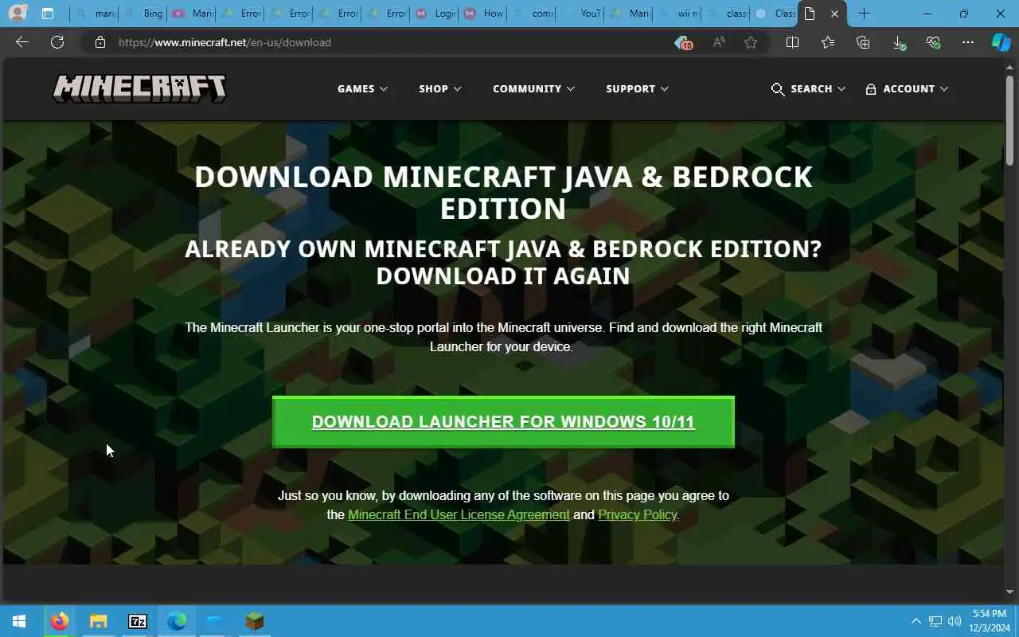
Task: Expand the Account dropdown
Action: [907, 88]
